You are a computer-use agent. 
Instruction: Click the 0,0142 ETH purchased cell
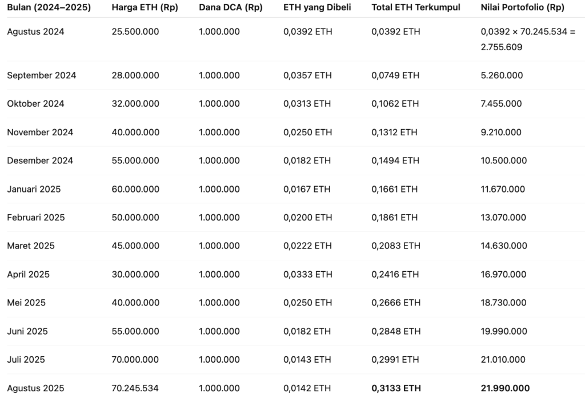point(307,388)
